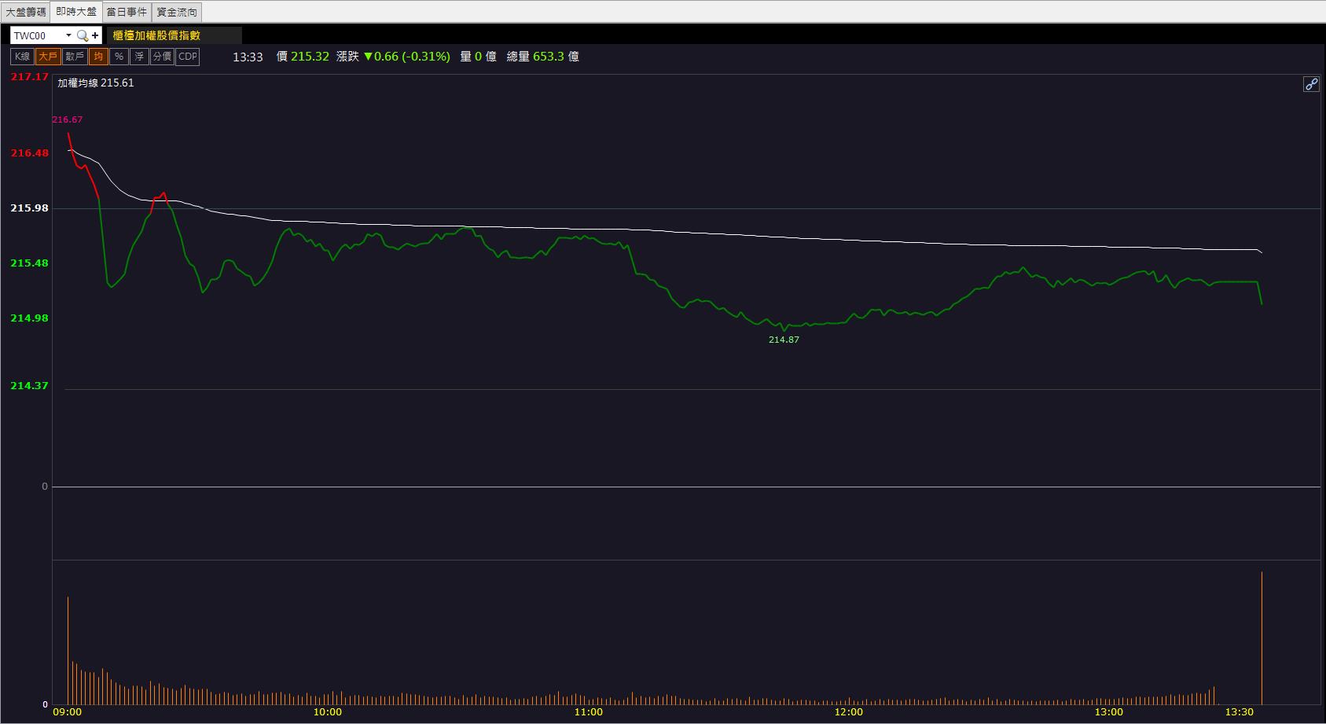This screenshot has height=724, width=1326.
Task: Click the 13:30 time axis label
Action: coord(1240,712)
